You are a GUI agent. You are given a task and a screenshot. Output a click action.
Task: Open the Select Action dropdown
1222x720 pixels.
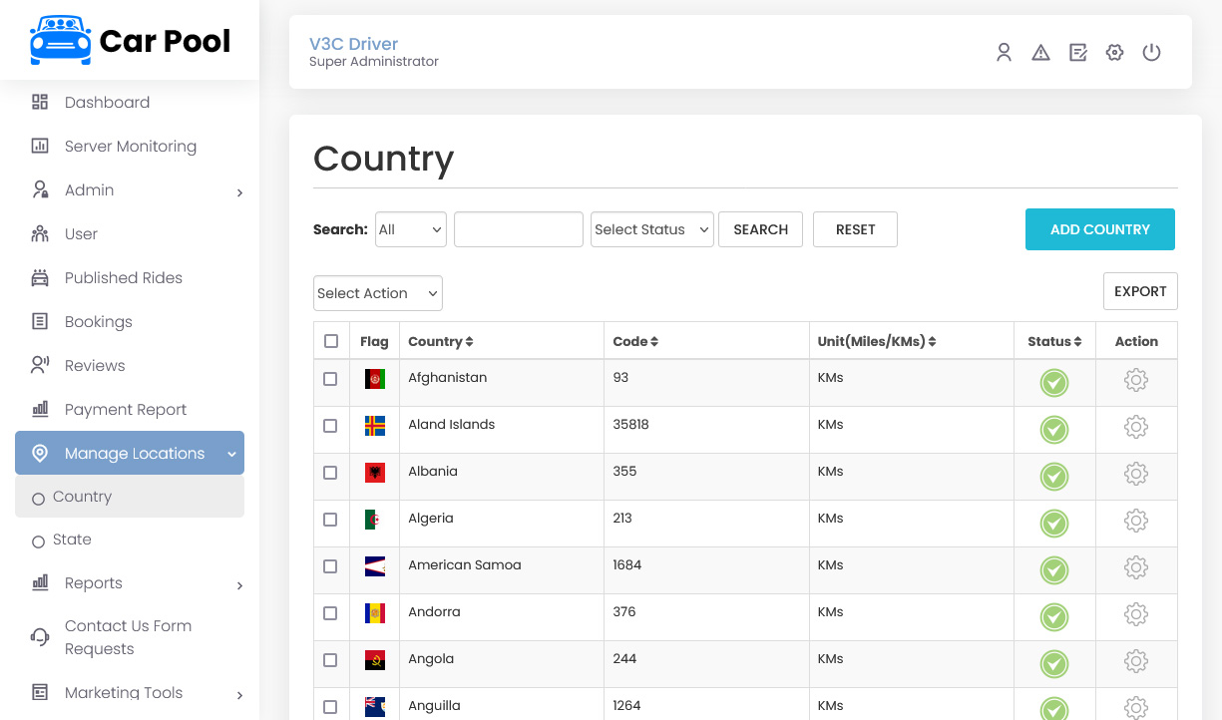pos(377,293)
